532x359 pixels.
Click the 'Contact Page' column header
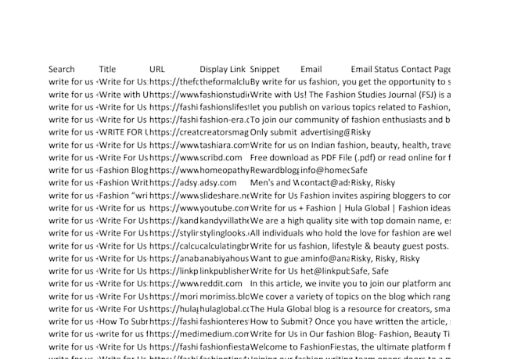point(426,70)
